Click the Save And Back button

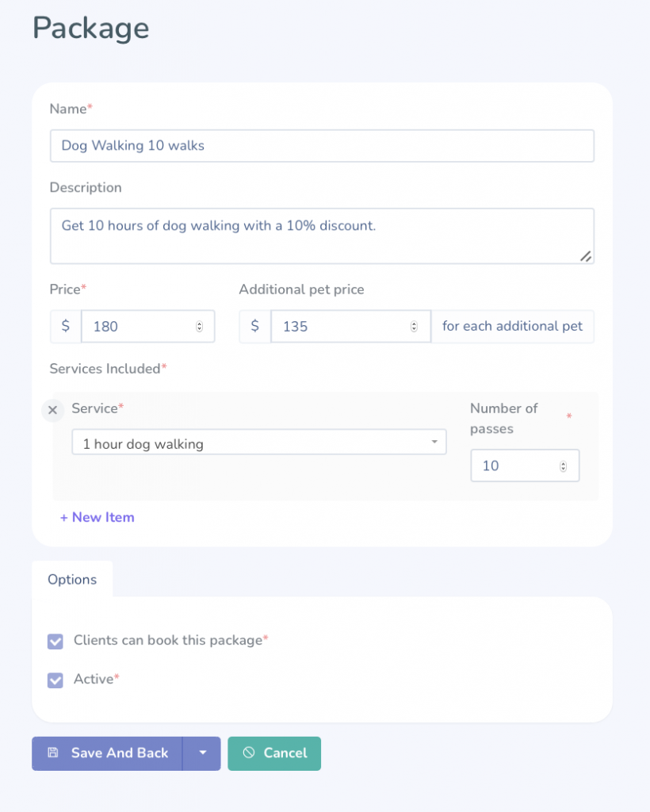click(x=108, y=753)
